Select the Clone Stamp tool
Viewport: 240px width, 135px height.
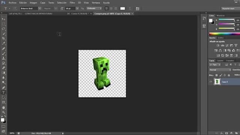click(3, 58)
